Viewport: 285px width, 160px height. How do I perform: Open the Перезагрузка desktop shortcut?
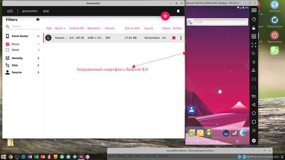[274, 22]
